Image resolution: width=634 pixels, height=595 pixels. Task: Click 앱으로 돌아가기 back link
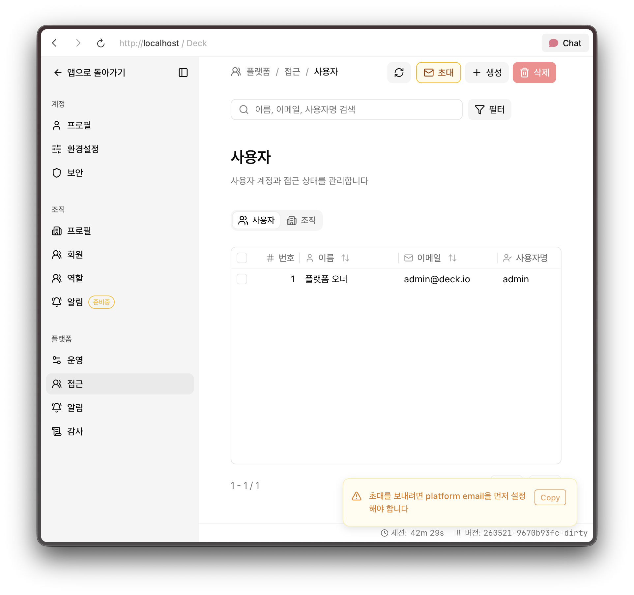click(89, 73)
